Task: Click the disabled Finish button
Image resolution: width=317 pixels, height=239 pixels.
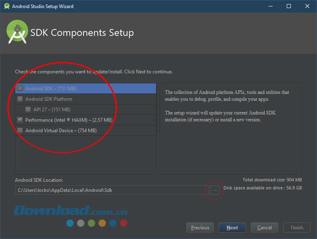Action: 297,228
